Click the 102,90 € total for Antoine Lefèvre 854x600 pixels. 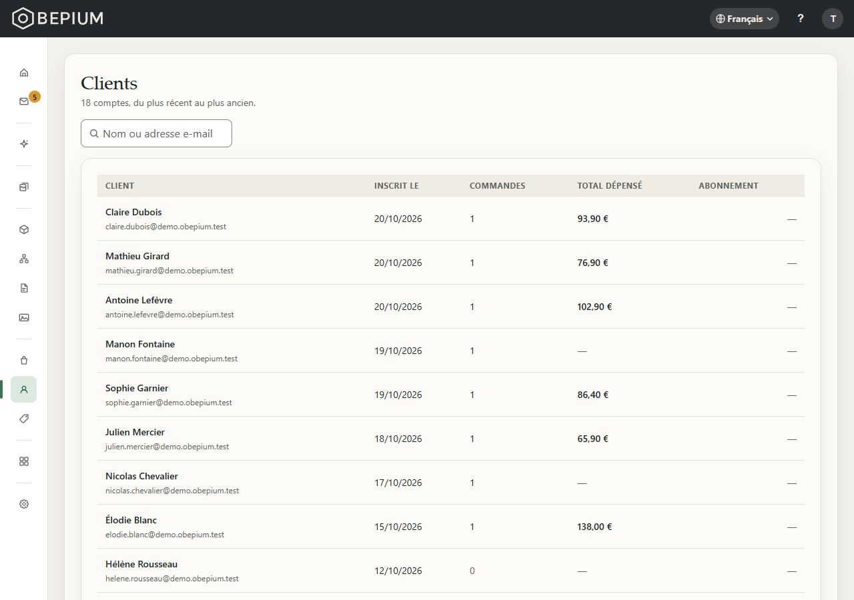(x=594, y=307)
